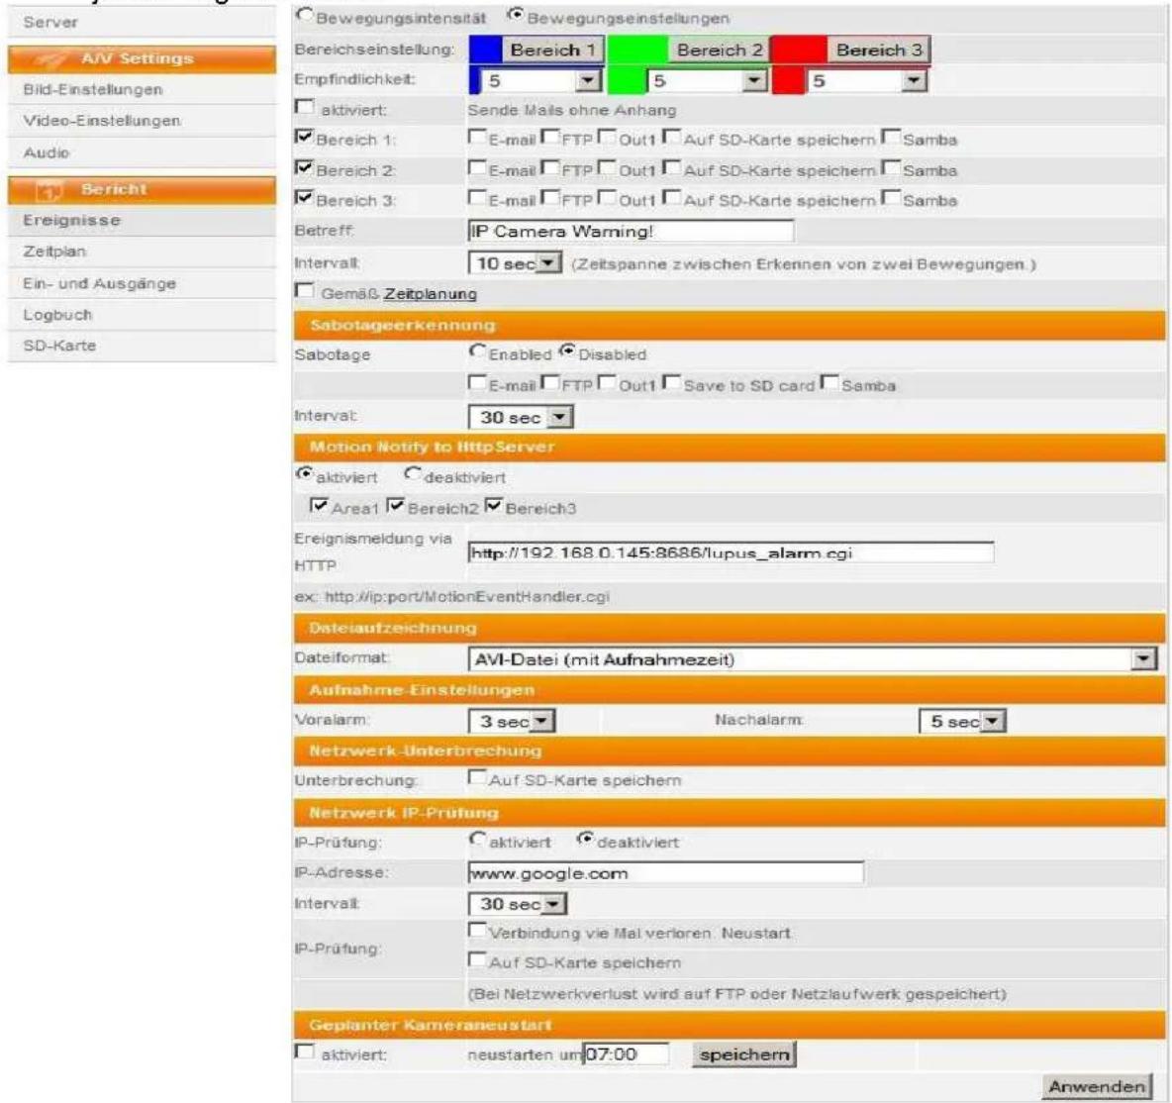1172x1103 pixels.
Task: Open the 10 sec Intervall dropdown
Action: pos(515,263)
